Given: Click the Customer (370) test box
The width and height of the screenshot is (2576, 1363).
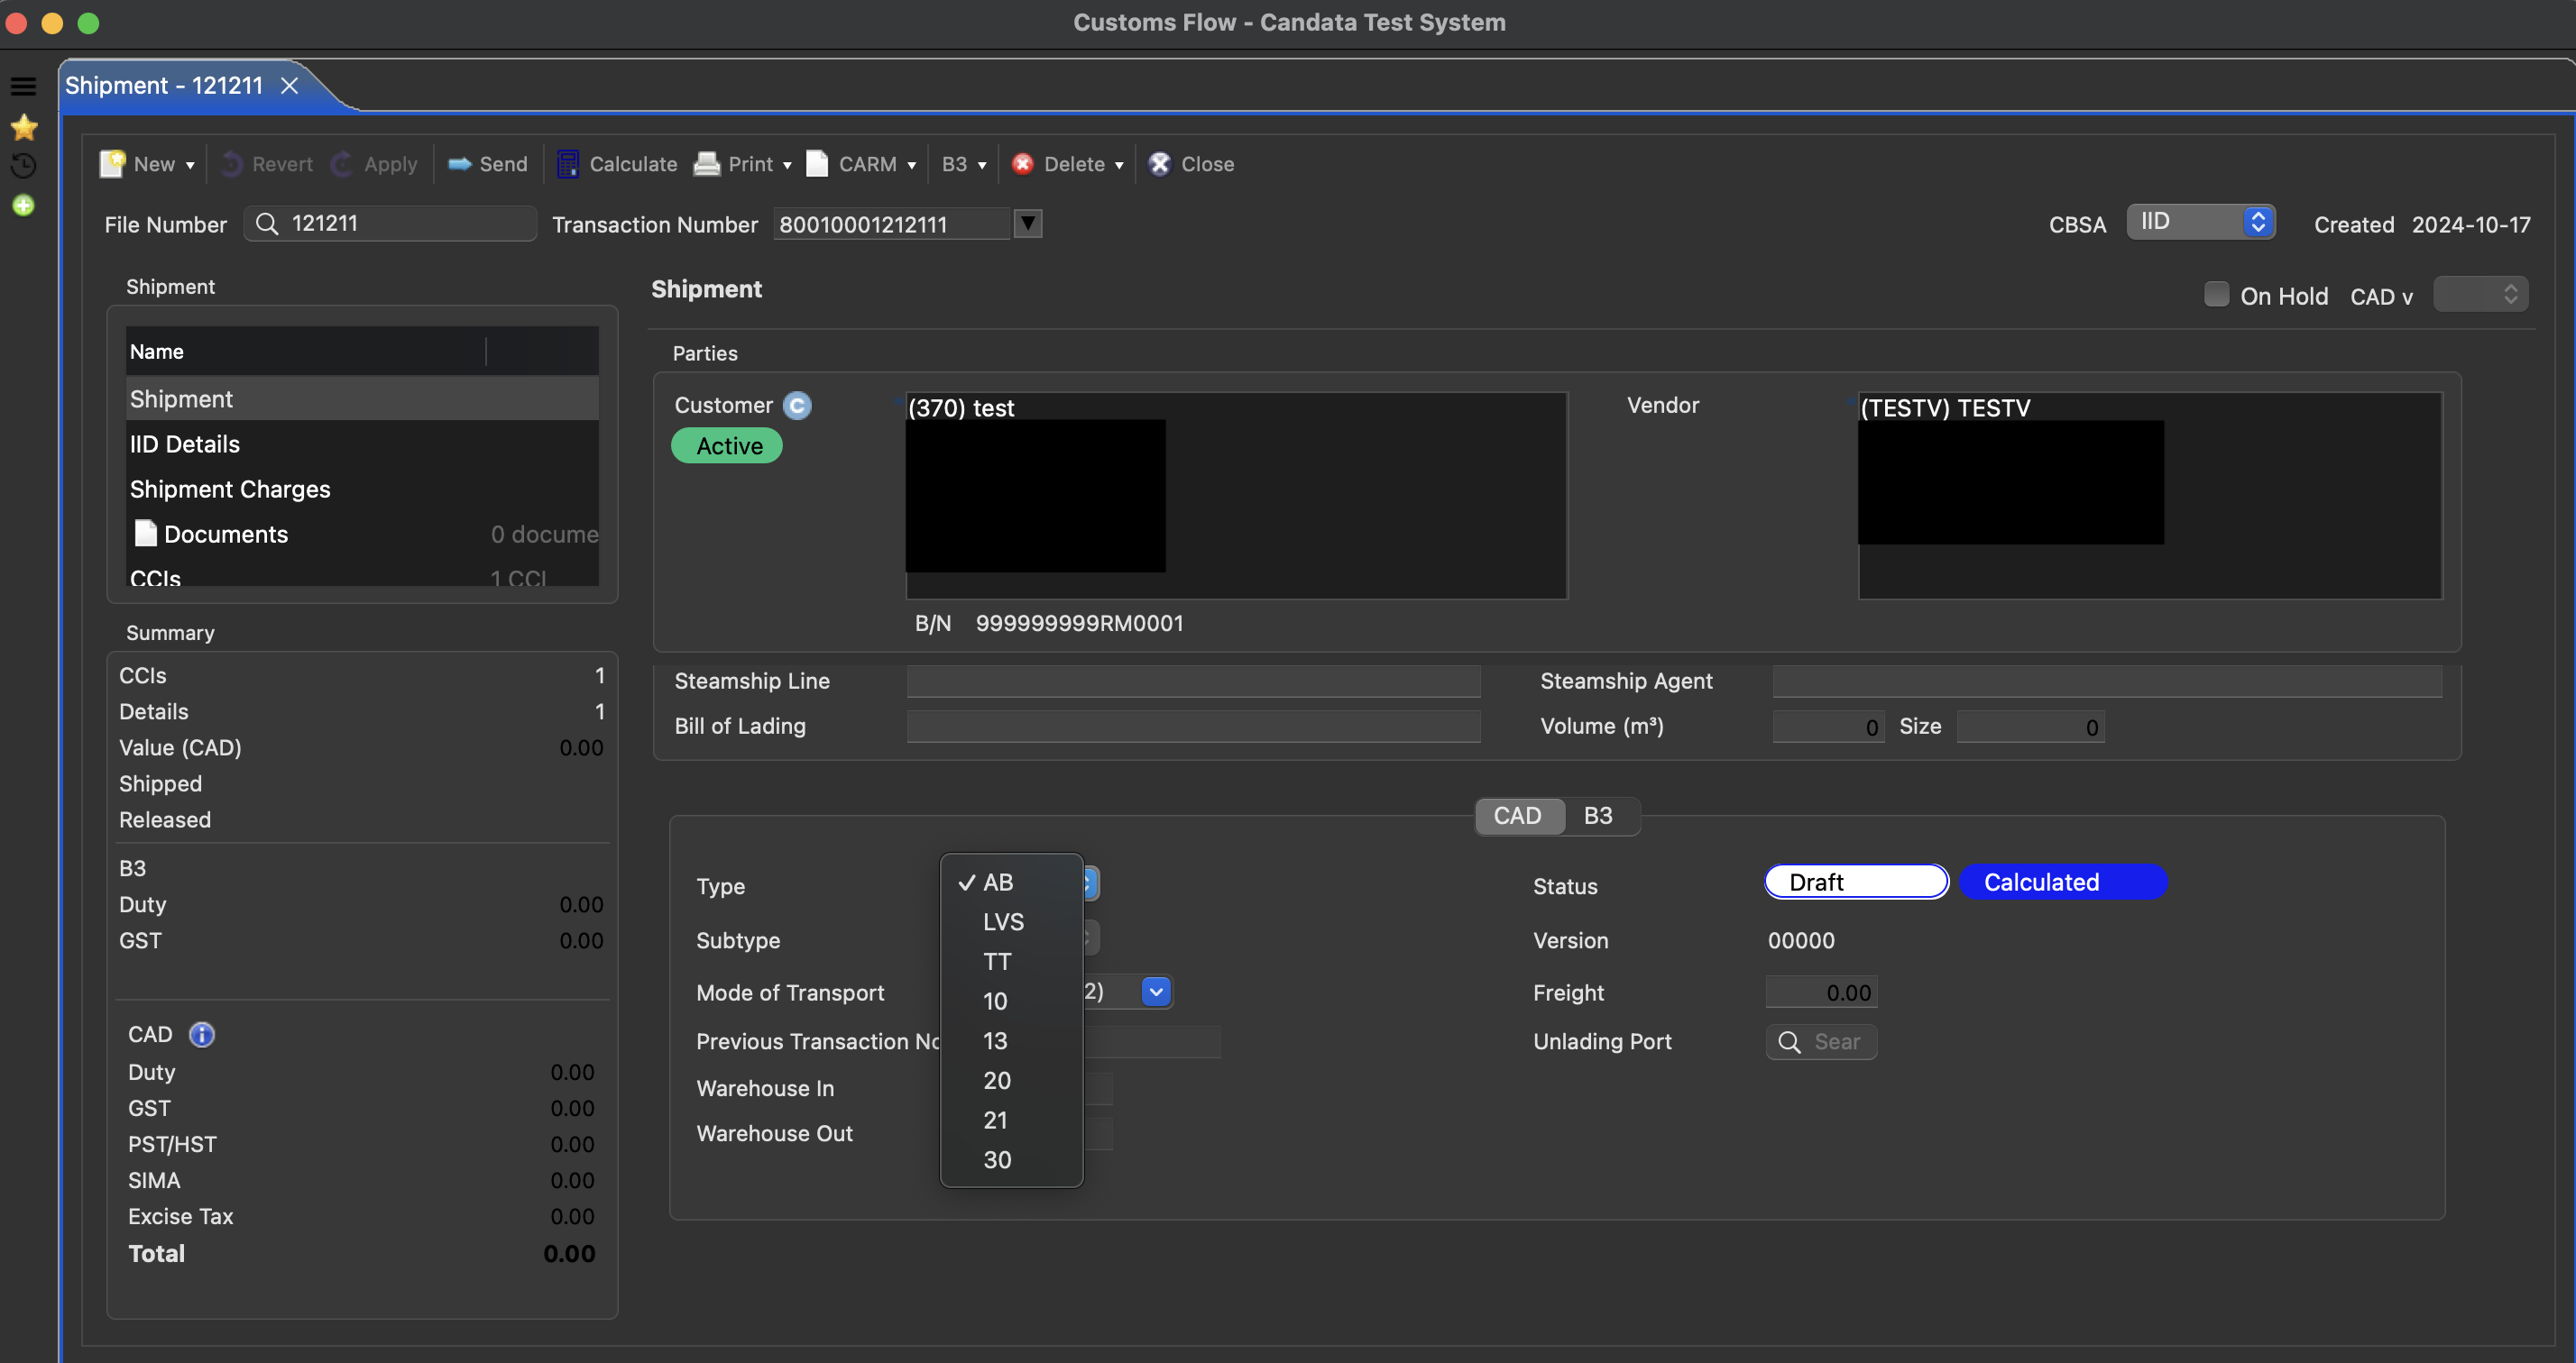Looking at the screenshot, I should coord(1236,496).
